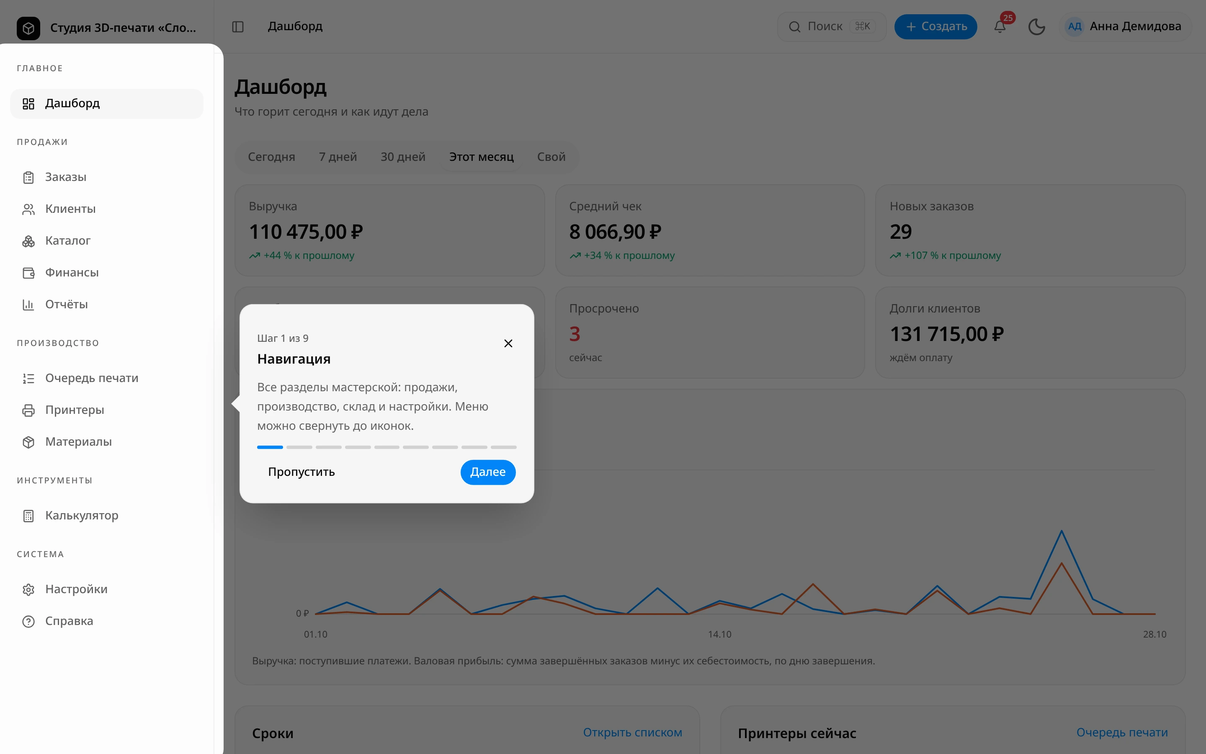This screenshot has width=1206, height=754.
Task: Click the Выручка card value 110 475,00 ₽
Action: pyautogui.click(x=306, y=232)
